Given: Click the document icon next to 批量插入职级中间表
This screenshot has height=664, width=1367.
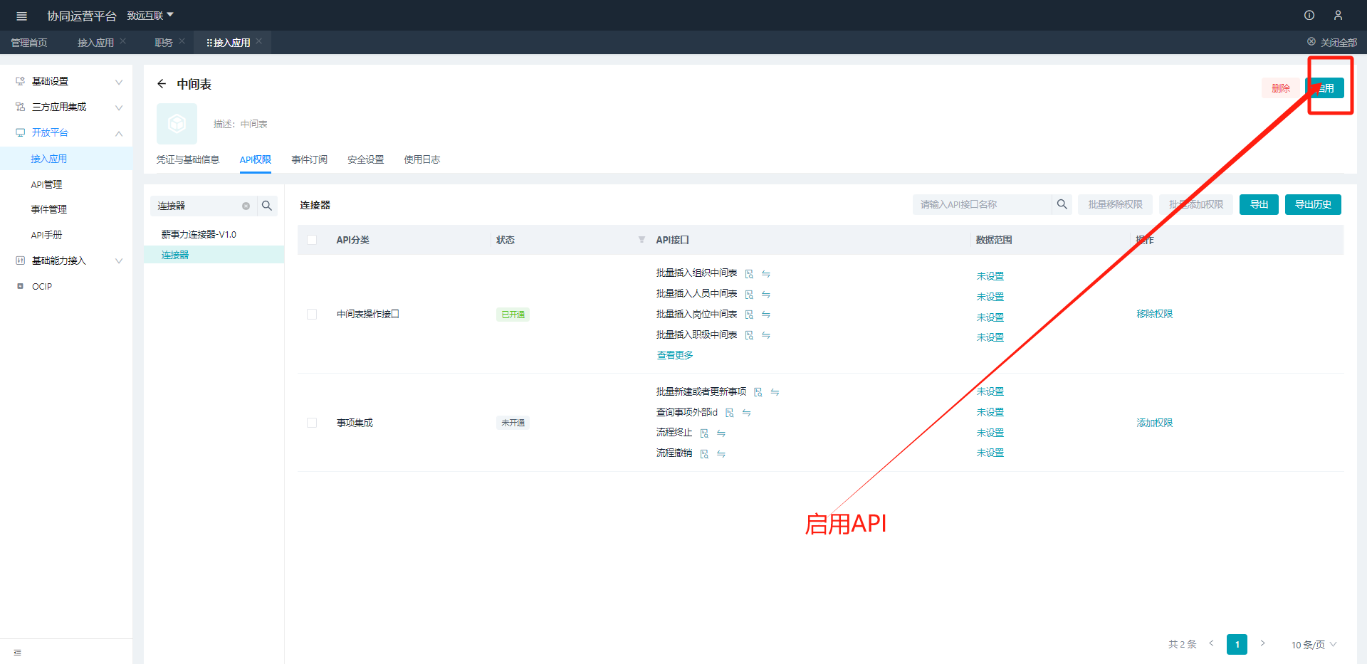Looking at the screenshot, I should (749, 335).
